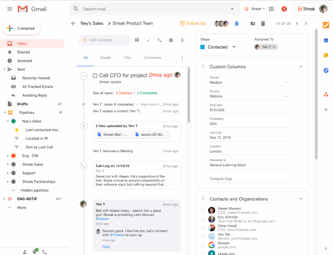Image resolution: width=333 pixels, height=255 pixels.
Task: Click the Compose button
Action: [22, 28]
